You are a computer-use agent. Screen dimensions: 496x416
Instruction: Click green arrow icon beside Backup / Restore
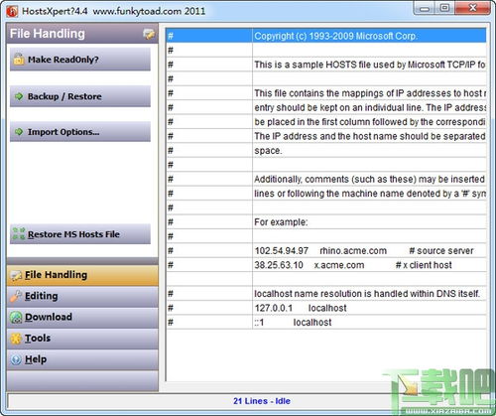(x=19, y=96)
